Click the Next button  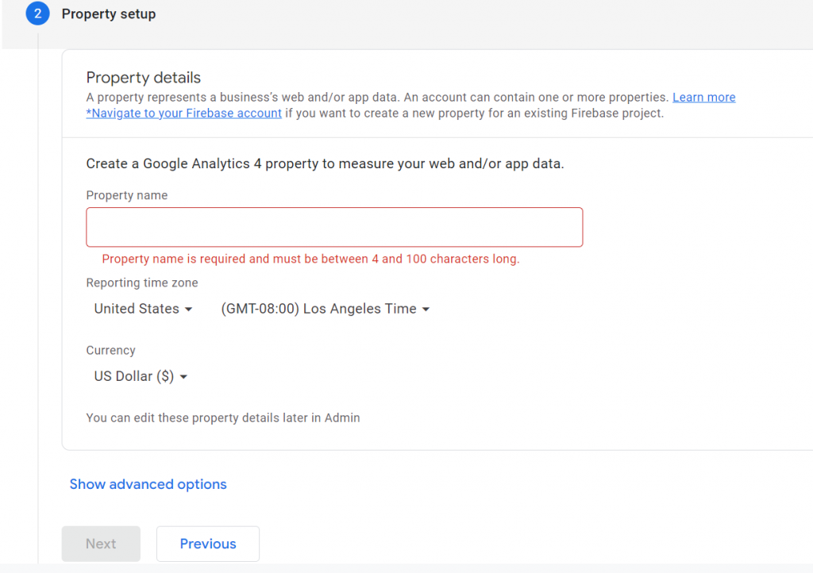click(101, 544)
